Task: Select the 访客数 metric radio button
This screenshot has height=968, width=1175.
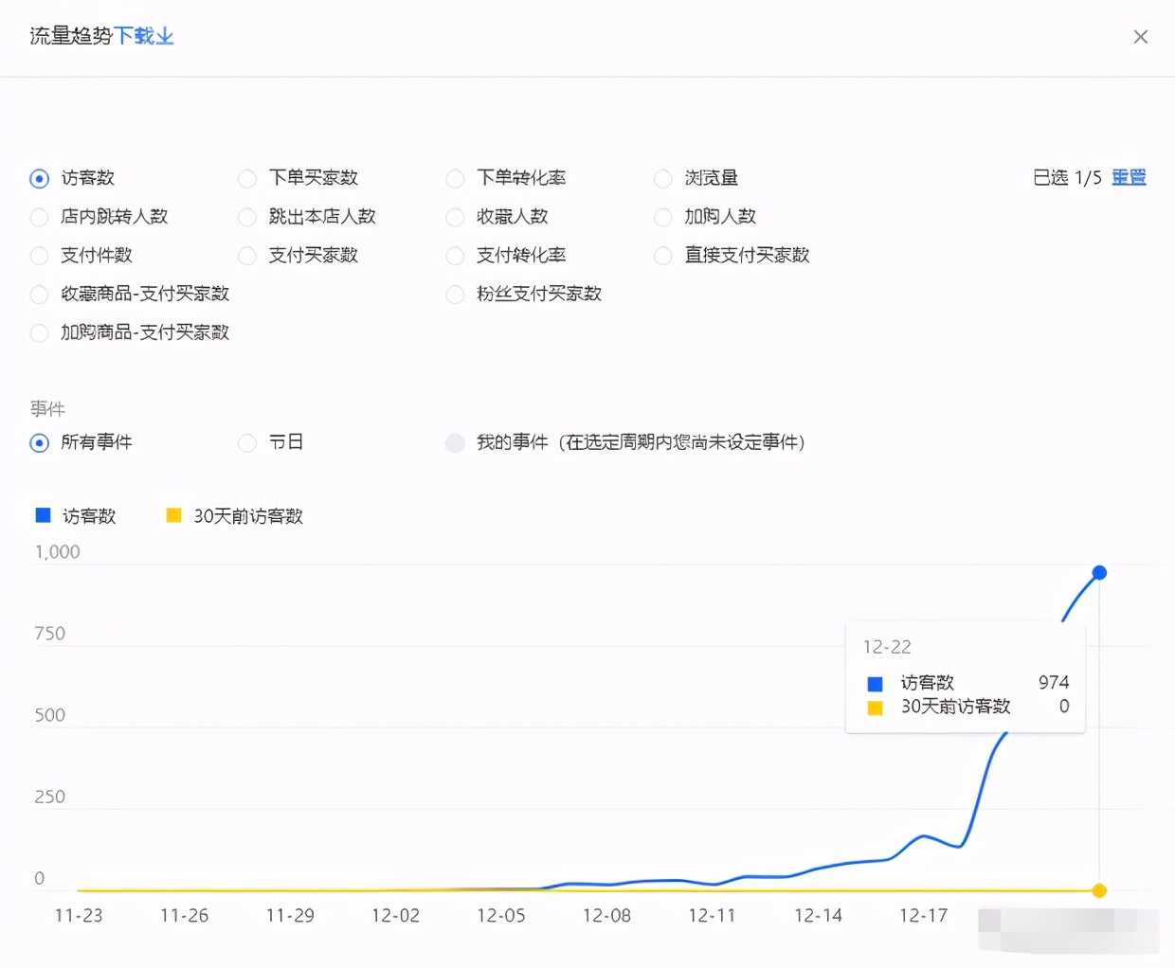Action: click(39, 178)
